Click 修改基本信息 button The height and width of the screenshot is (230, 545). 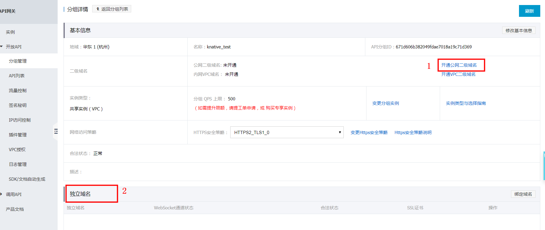point(519,30)
